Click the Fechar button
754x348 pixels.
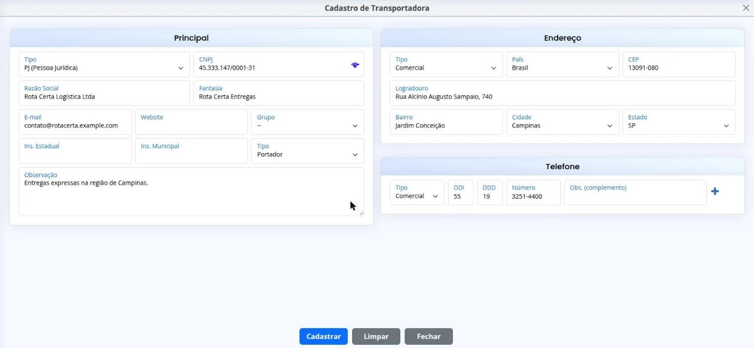429,336
